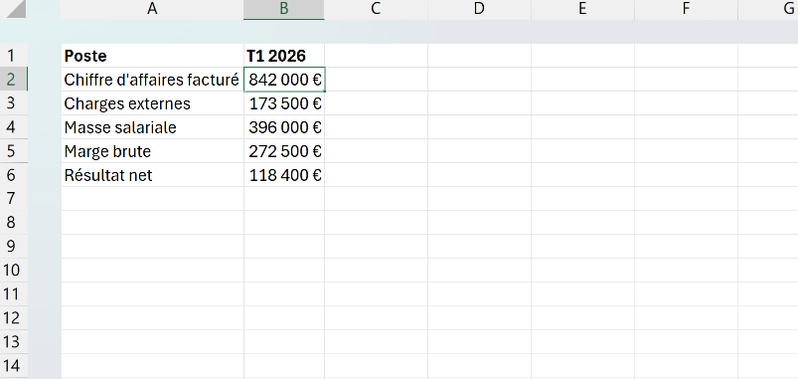Click the 'Poste' header cell
Viewport: 798px width, 379px height.
[x=152, y=56]
